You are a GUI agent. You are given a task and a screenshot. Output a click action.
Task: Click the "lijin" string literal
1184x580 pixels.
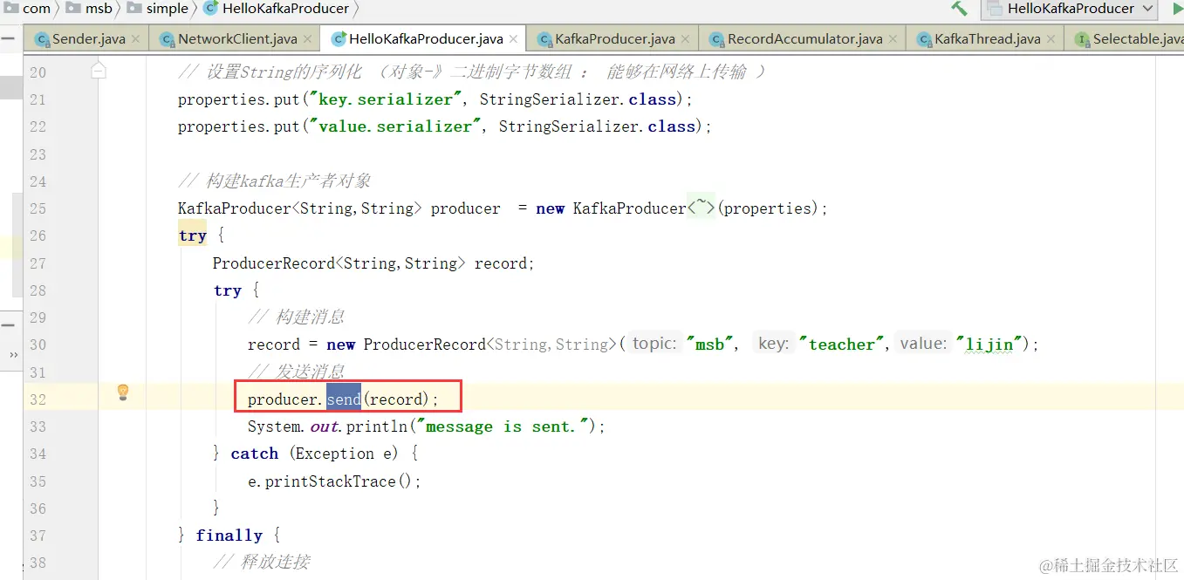coord(989,345)
